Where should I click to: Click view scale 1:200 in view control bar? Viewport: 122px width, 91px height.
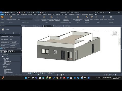click(x=25, y=73)
